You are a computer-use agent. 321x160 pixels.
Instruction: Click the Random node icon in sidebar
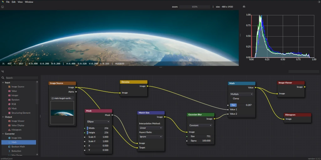tap(9, 100)
